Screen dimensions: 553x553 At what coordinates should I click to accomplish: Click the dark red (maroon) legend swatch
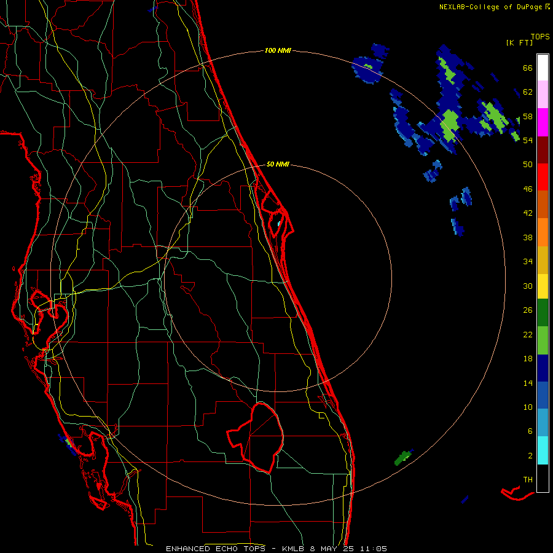coord(543,150)
